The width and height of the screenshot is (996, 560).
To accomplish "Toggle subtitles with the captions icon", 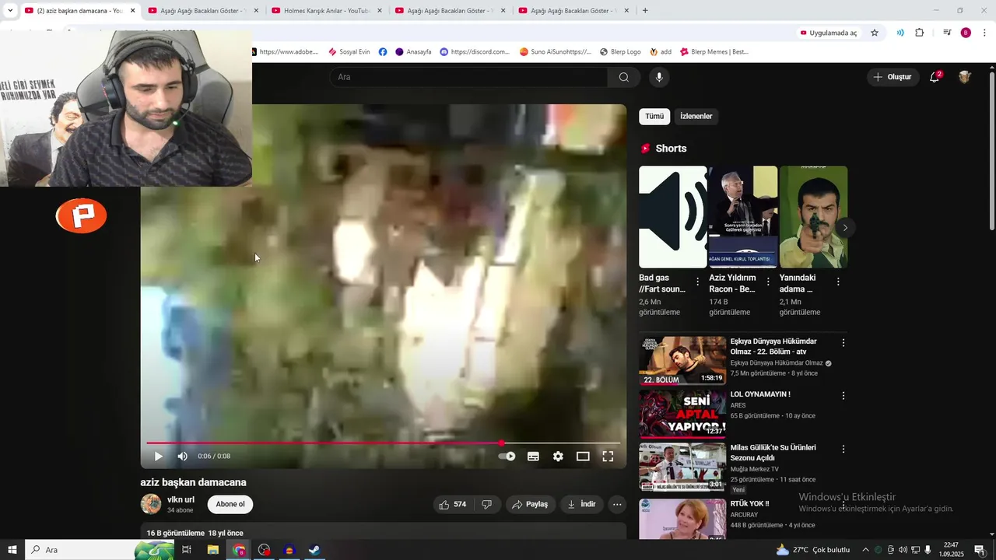I will (533, 457).
